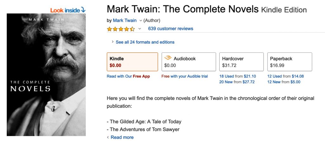
Task: Expand See all 24 formats and editions
Action: (145, 42)
